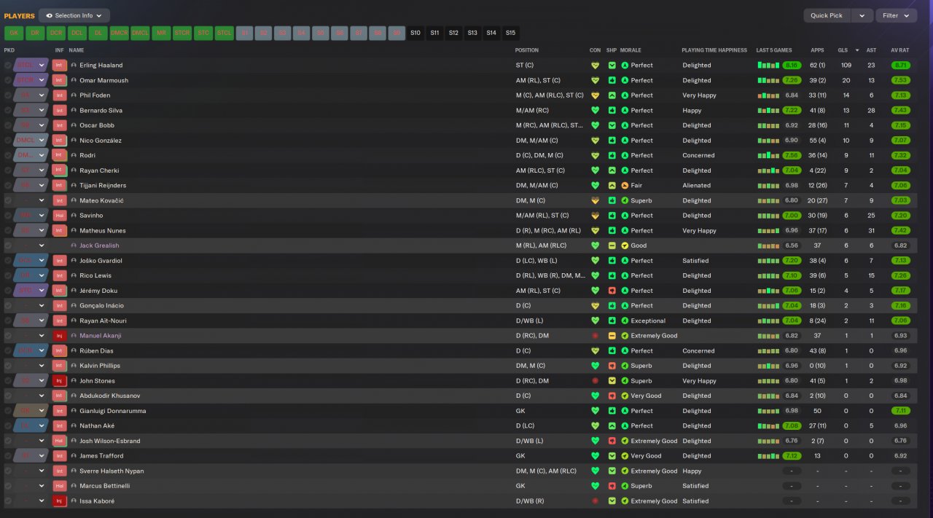Click Rayan Aït-Nouri's Exceptional morale icon
This screenshot has height=518, width=933.
click(x=625, y=321)
